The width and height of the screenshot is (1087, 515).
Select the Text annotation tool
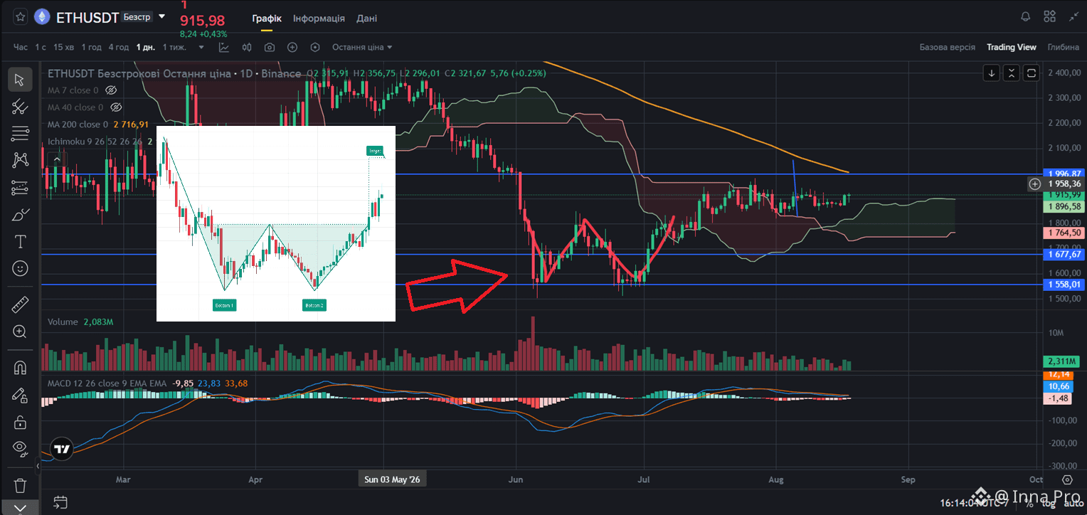[x=20, y=241]
